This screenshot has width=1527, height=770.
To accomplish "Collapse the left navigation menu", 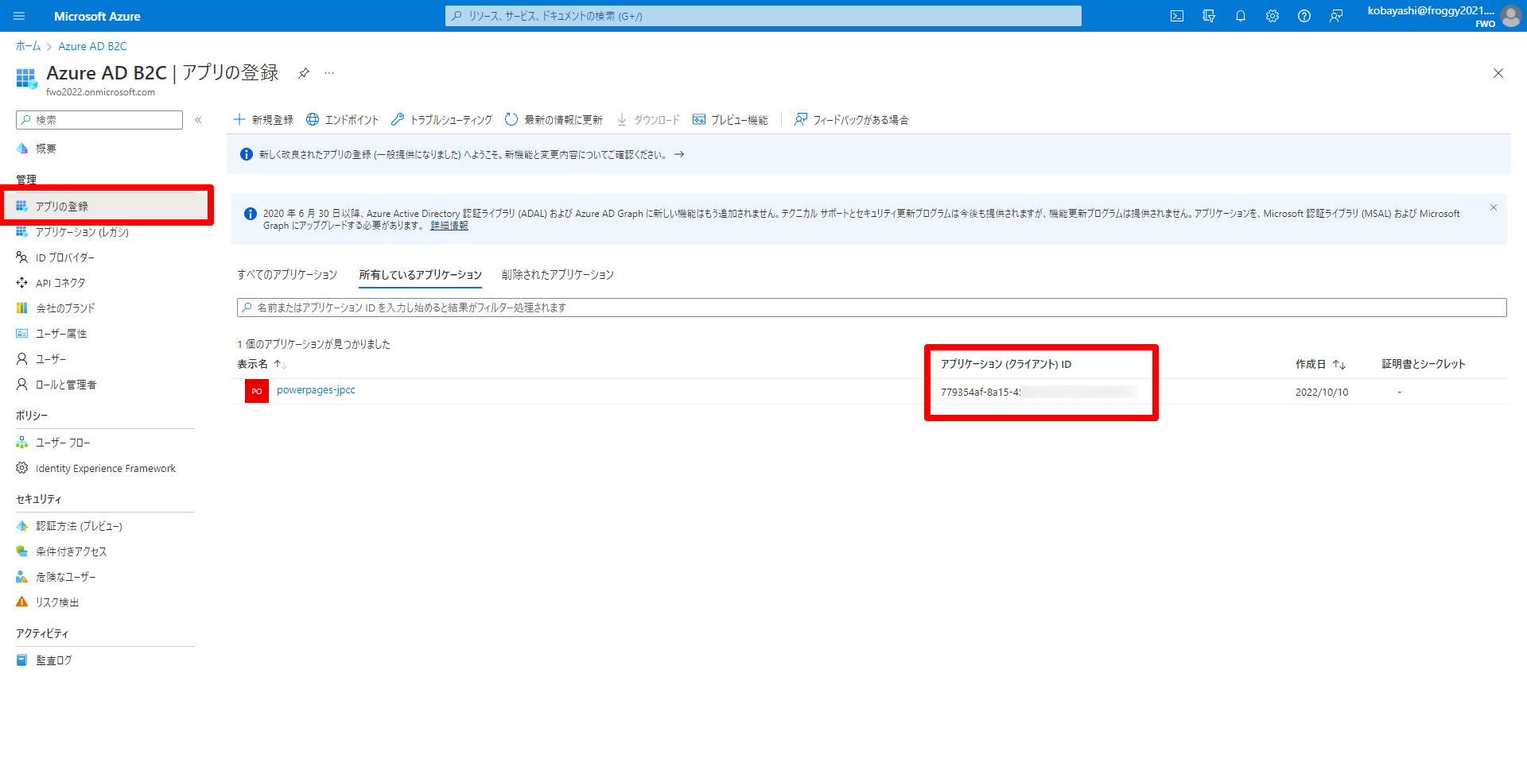I will [198, 120].
